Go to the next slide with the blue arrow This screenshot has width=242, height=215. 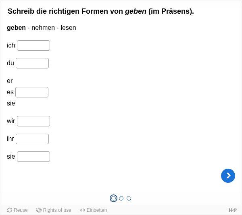click(x=228, y=176)
